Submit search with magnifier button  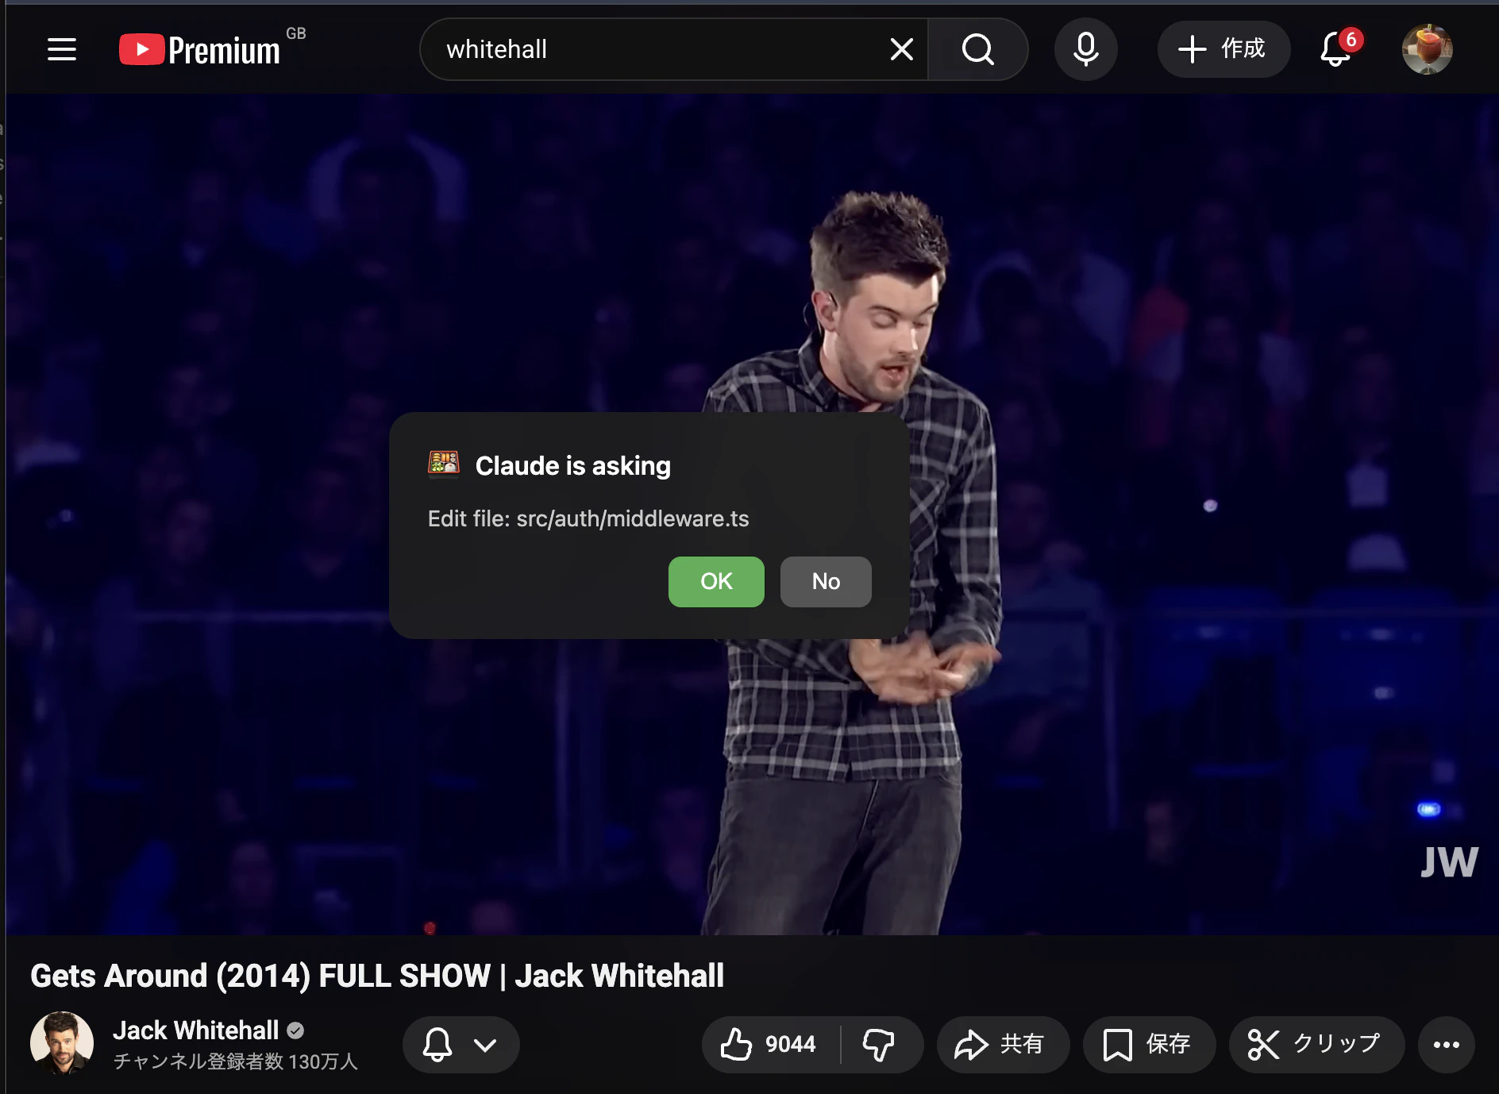(978, 49)
